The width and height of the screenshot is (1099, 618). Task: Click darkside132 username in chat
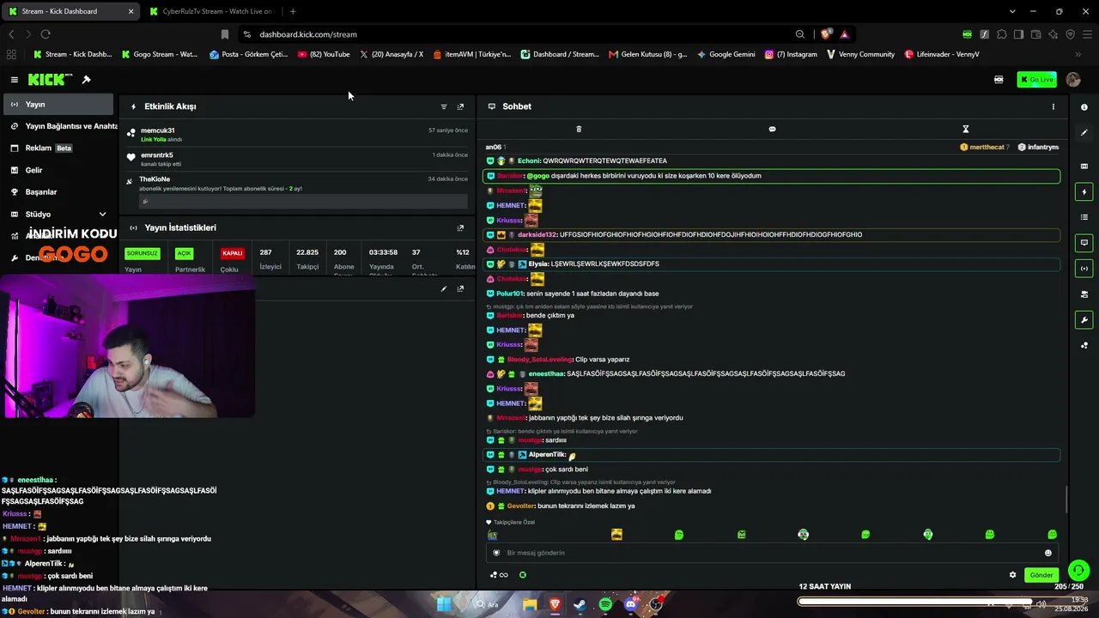(537, 235)
